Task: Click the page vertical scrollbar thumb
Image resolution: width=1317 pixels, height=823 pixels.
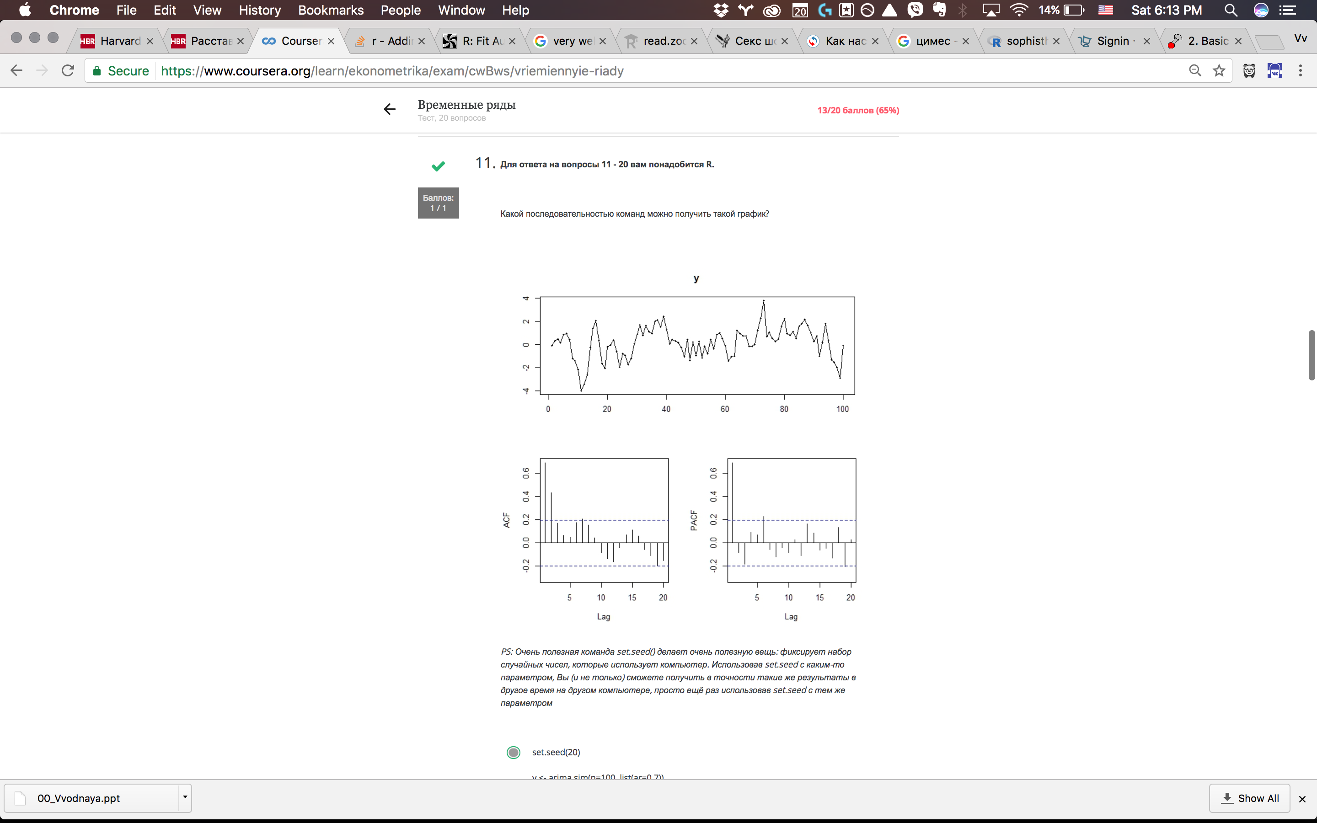Action: (x=1312, y=355)
